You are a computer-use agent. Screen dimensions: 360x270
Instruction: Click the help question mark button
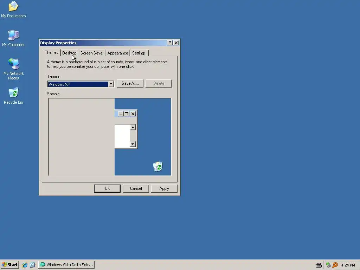tap(170, 43)
